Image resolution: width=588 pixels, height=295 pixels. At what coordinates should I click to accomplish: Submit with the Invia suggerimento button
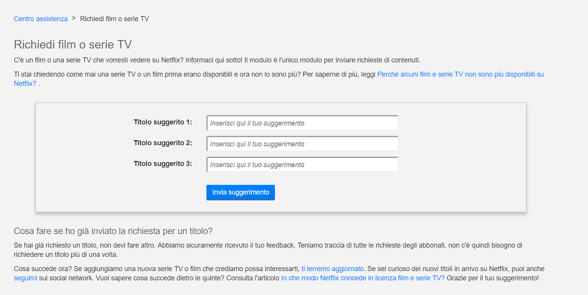click(241, 193)
